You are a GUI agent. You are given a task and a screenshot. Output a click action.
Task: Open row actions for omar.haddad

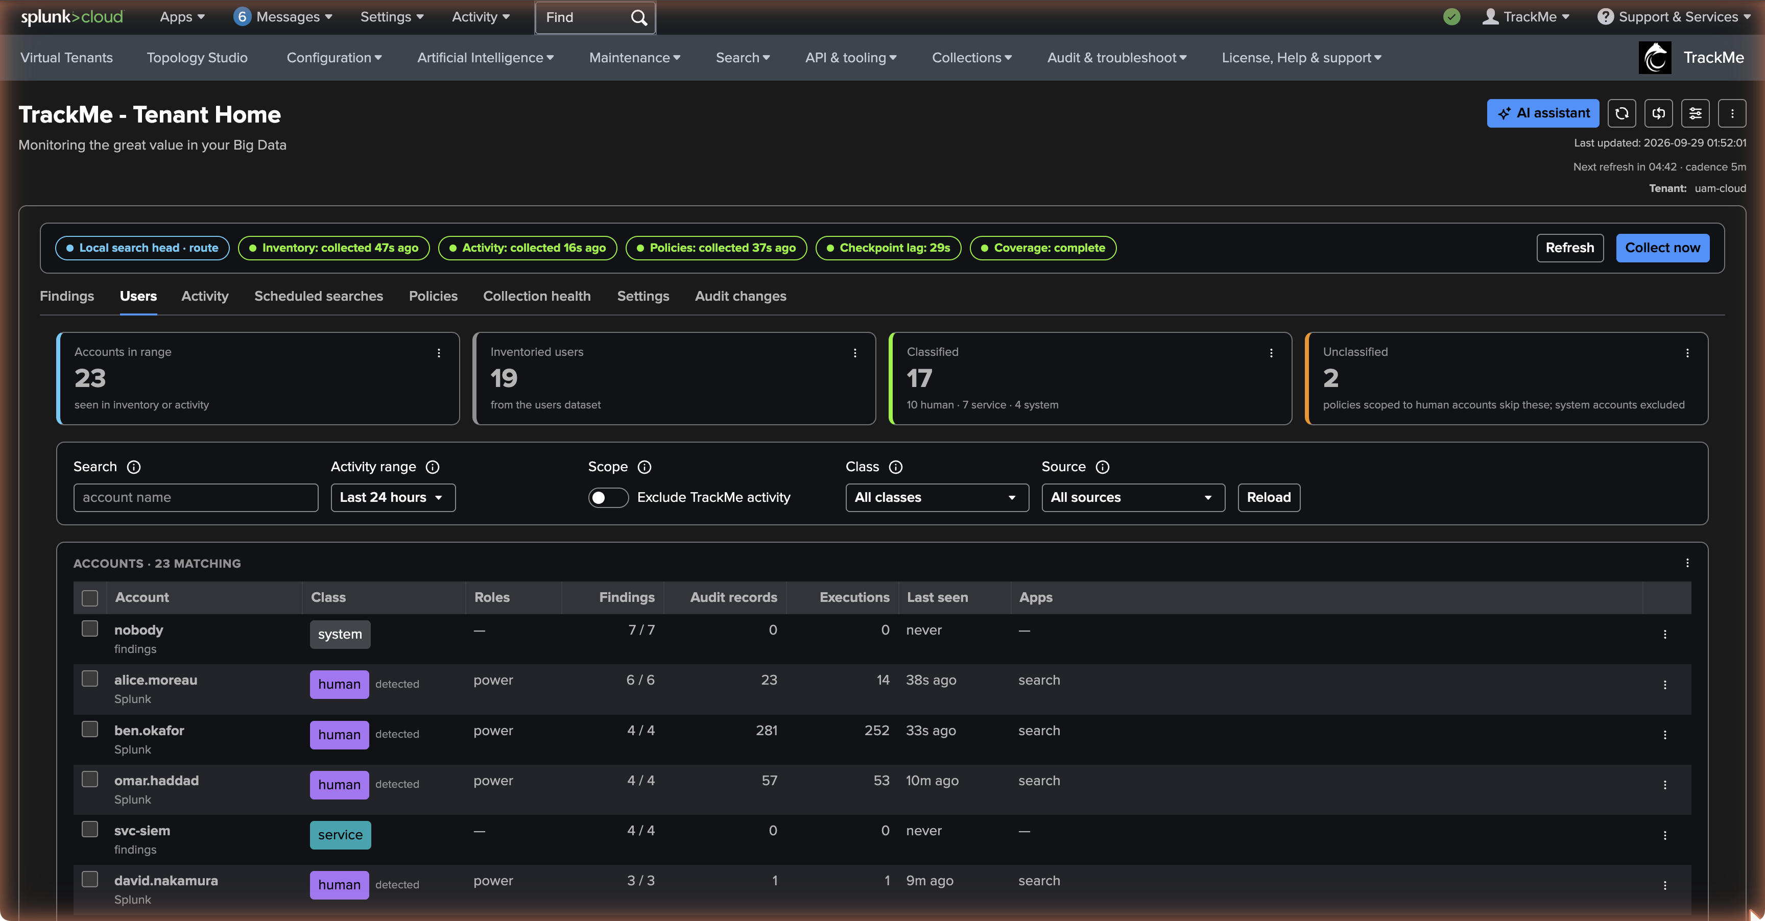coord(1665,785)
